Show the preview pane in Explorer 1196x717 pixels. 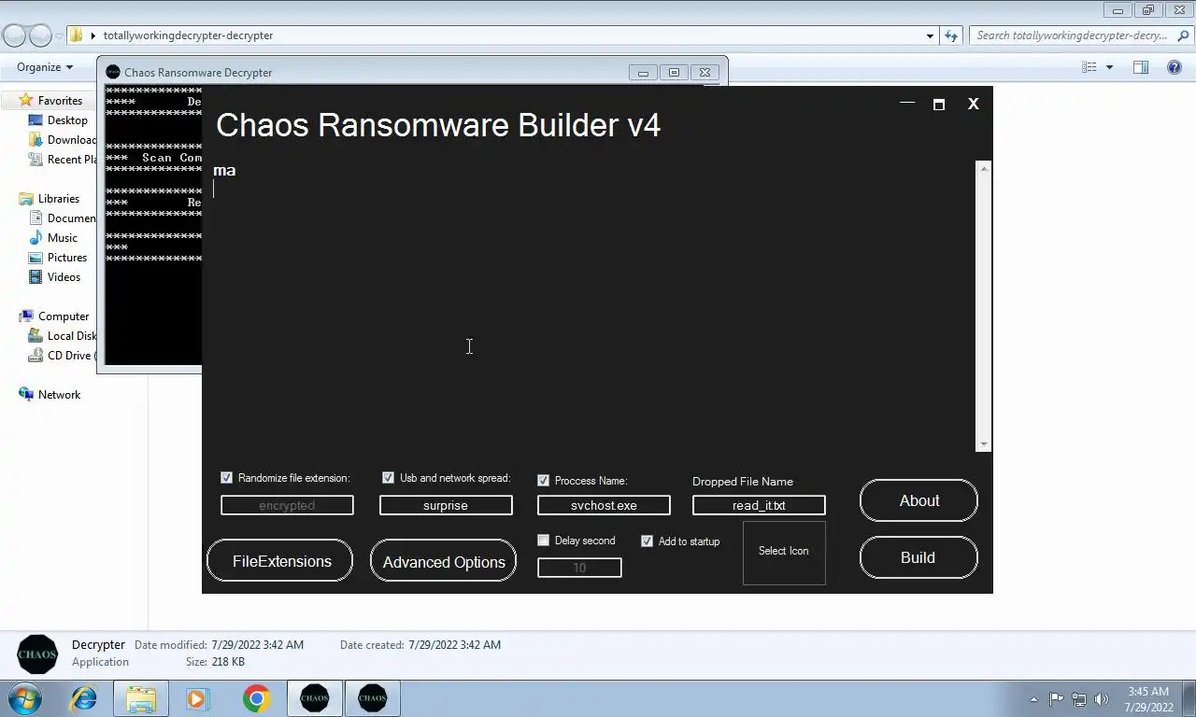pos(1141,67)
